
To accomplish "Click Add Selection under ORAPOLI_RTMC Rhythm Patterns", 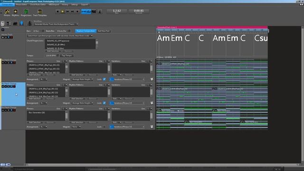I will tap(77, 75).
